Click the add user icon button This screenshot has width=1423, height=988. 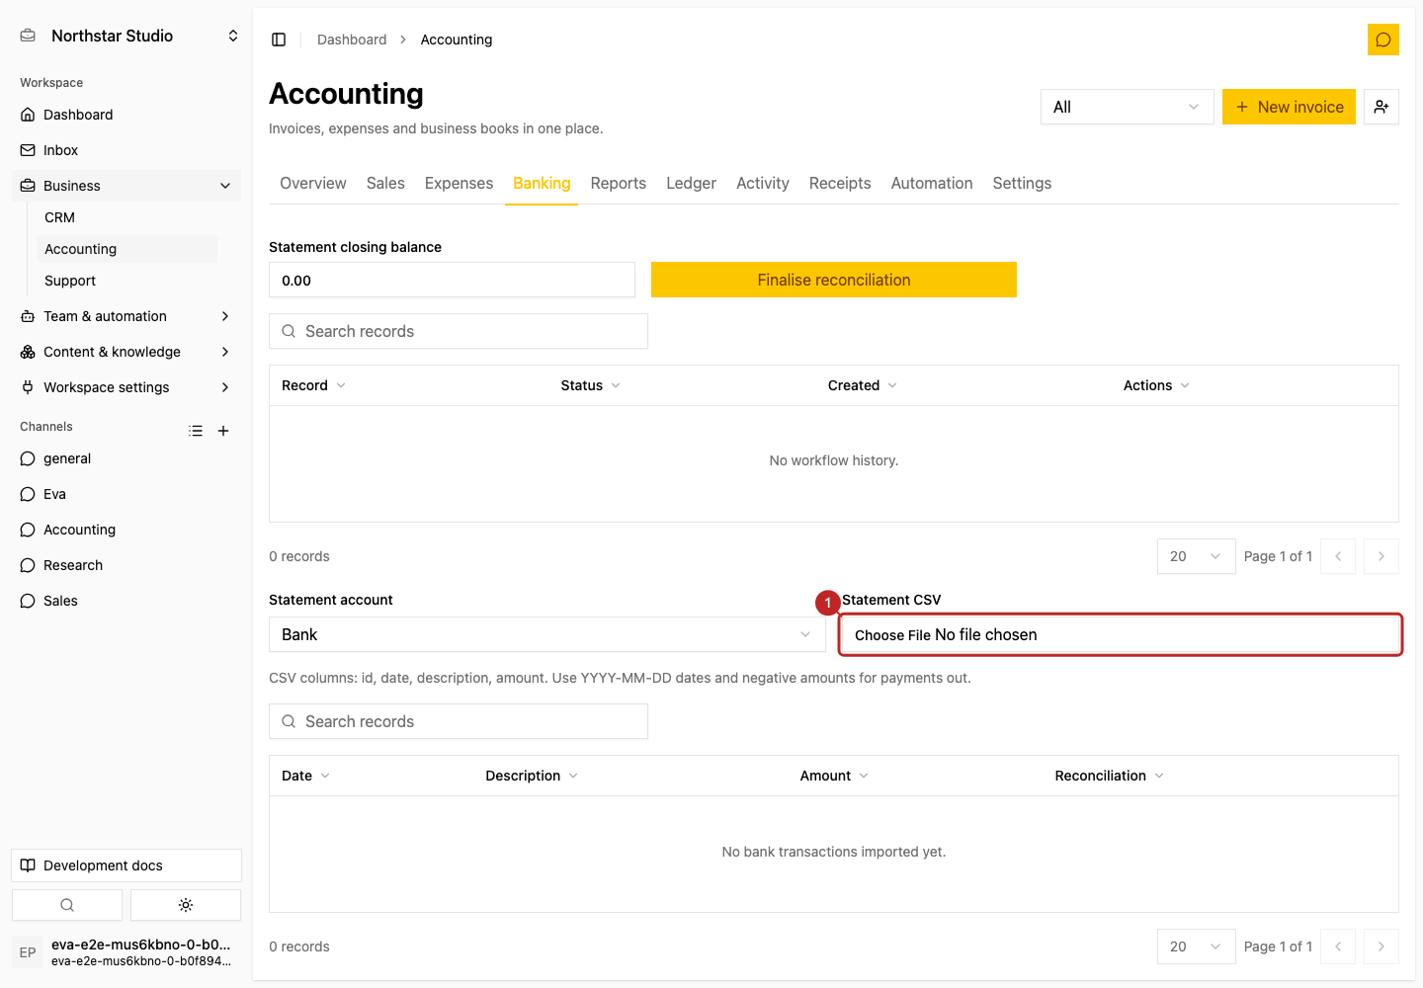pos(1381,107)
